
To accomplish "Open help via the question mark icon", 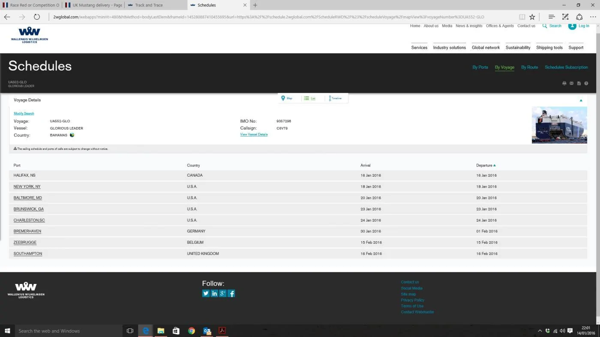I will click(586, 83).
